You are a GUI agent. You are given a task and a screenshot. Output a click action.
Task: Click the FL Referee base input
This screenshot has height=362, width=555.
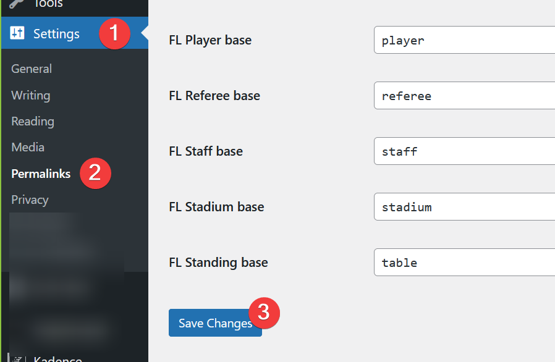pyautogui.click(x=464, y=96)
